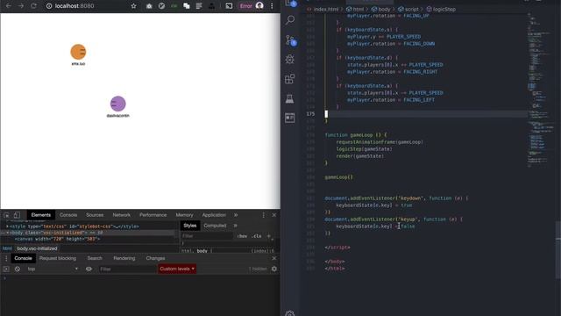561x316 pixels.
Task: Open drawer three-dot menu
Action: [6, 258]
